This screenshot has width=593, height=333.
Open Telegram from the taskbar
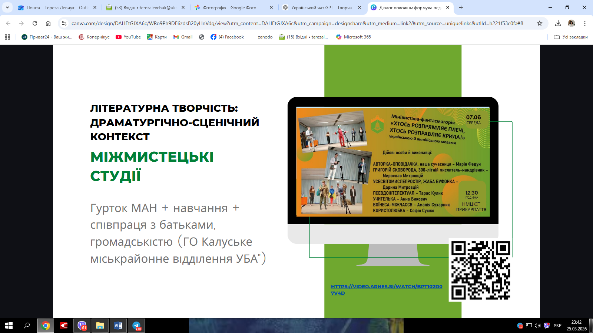pyautogui.click(x=136, y=326)
